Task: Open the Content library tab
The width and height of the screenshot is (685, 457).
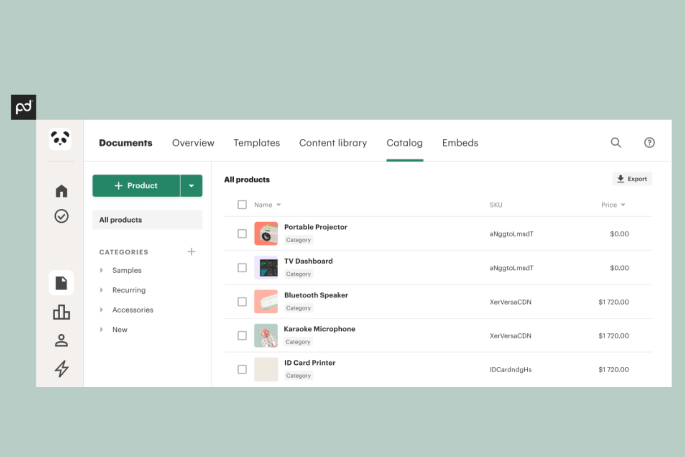Action: coord(333,143)
